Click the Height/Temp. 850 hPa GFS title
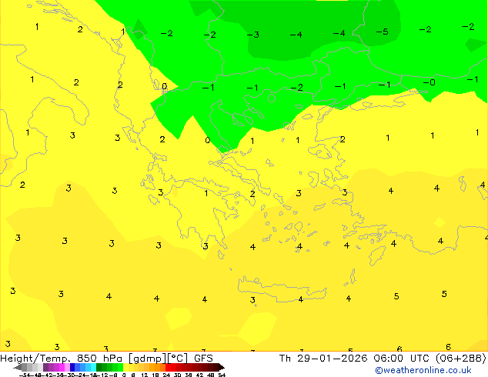 [x=106, y=359]
